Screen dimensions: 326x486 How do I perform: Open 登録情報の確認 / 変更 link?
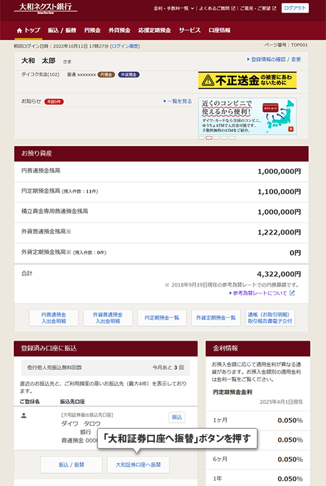pos(274,59)
